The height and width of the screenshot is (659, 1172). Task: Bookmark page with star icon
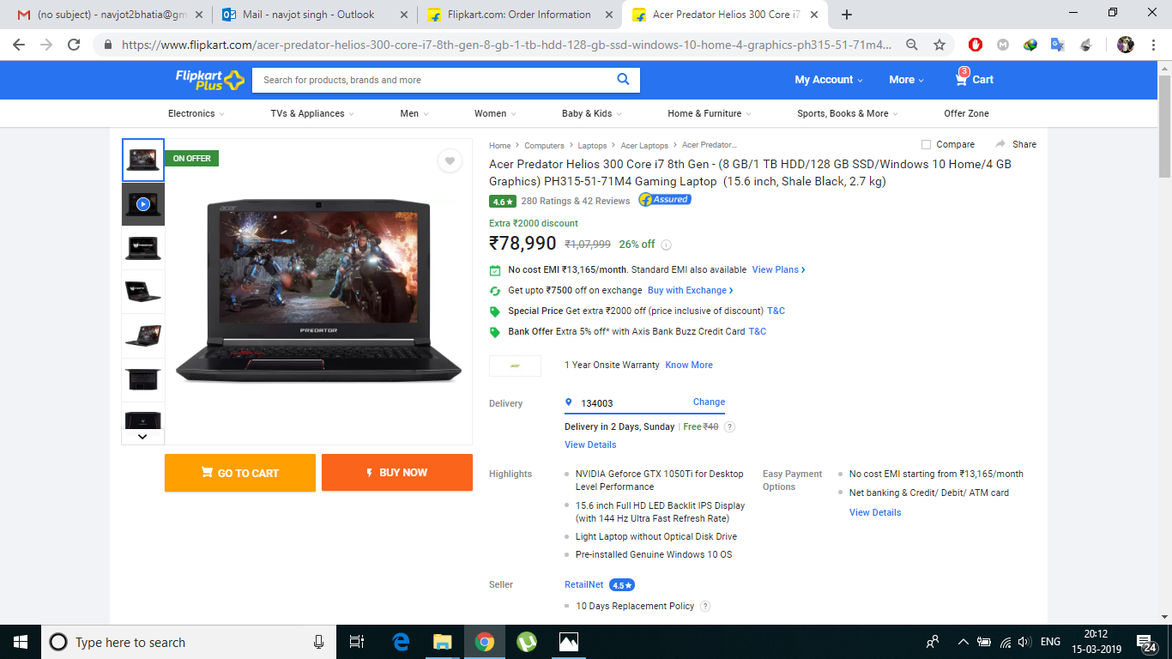(x=939, y=45)
